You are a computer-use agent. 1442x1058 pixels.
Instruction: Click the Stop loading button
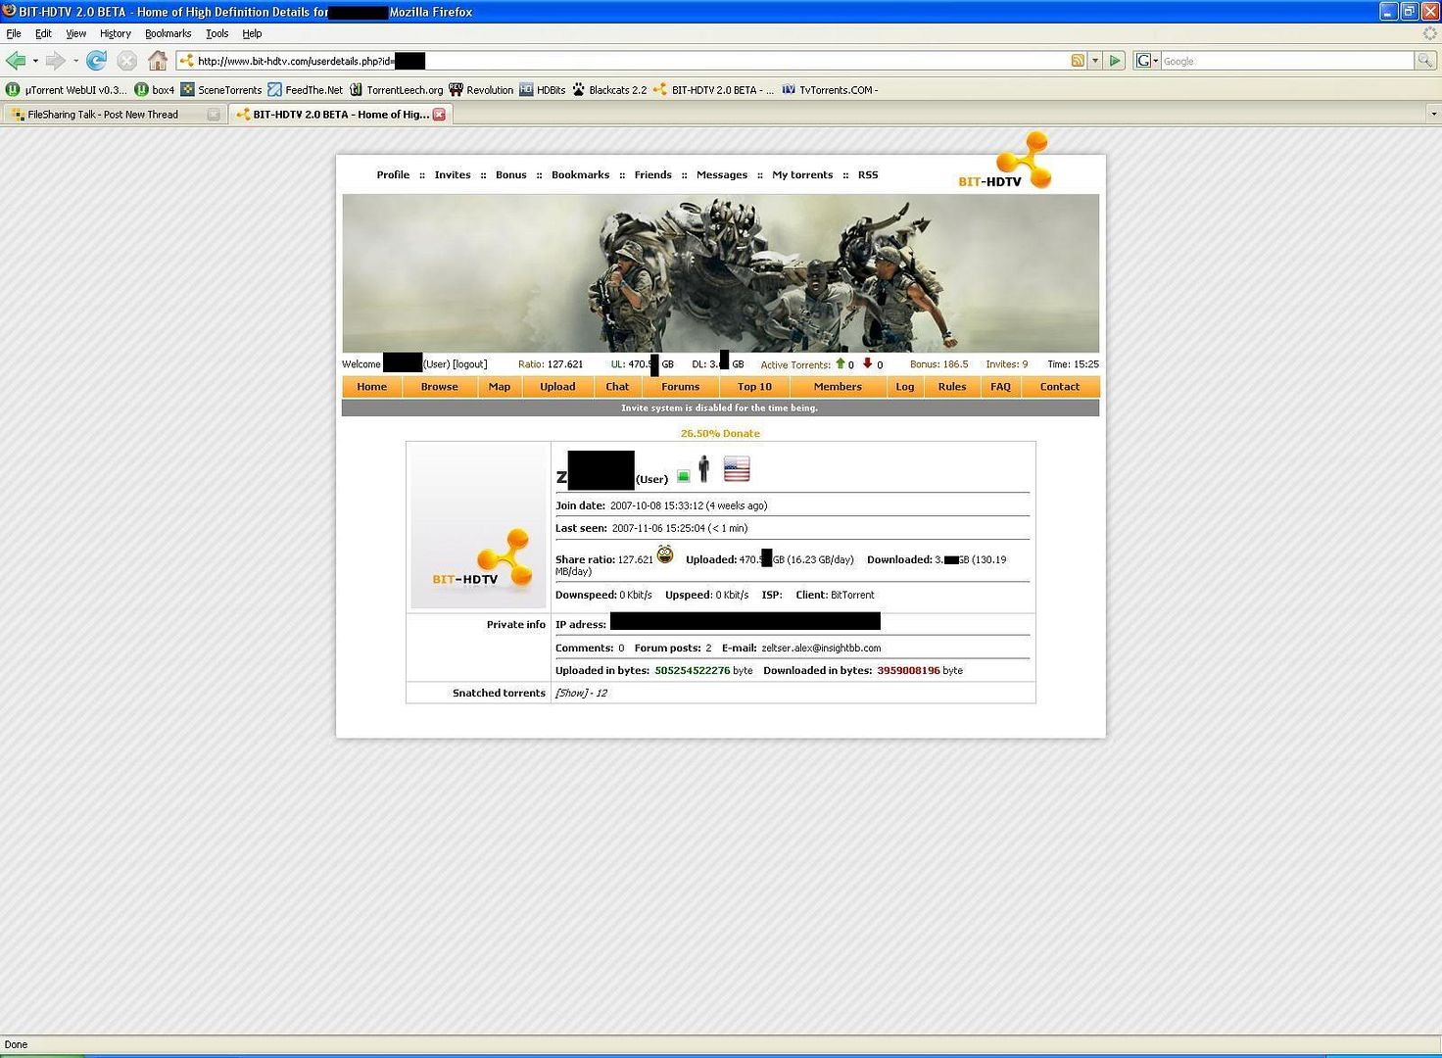126,61
